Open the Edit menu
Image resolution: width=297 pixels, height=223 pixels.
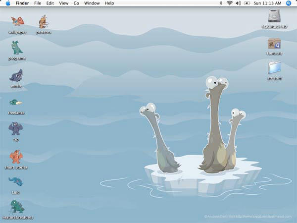pyautogui.click(x=50, y=3)
